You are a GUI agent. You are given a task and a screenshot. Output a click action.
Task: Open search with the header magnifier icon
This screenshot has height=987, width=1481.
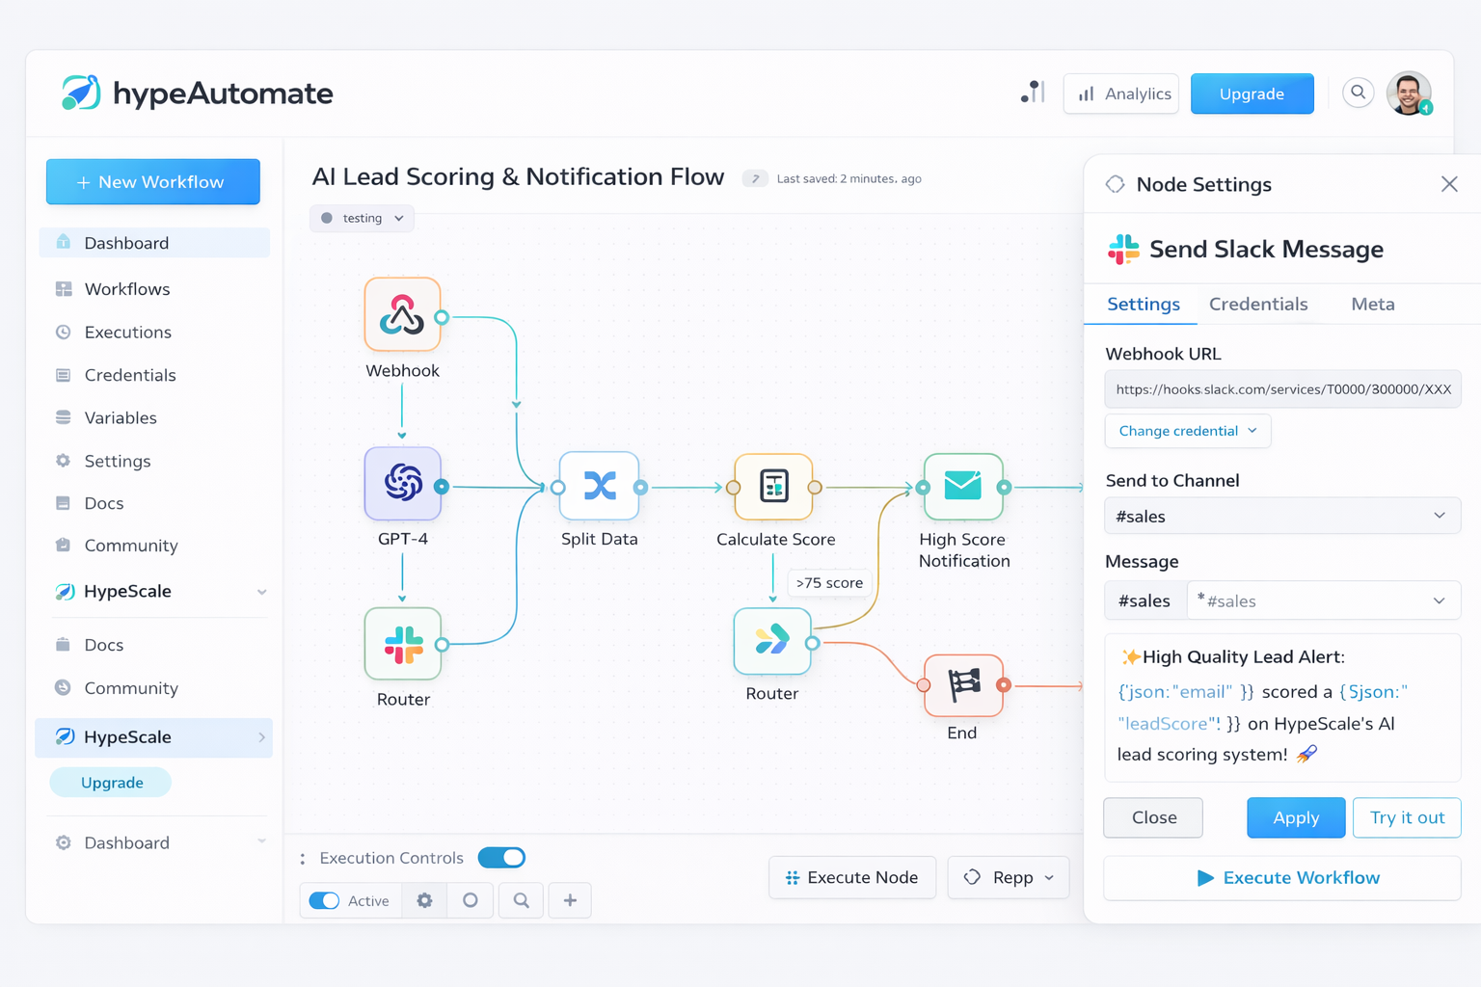tap(1358, 93)
